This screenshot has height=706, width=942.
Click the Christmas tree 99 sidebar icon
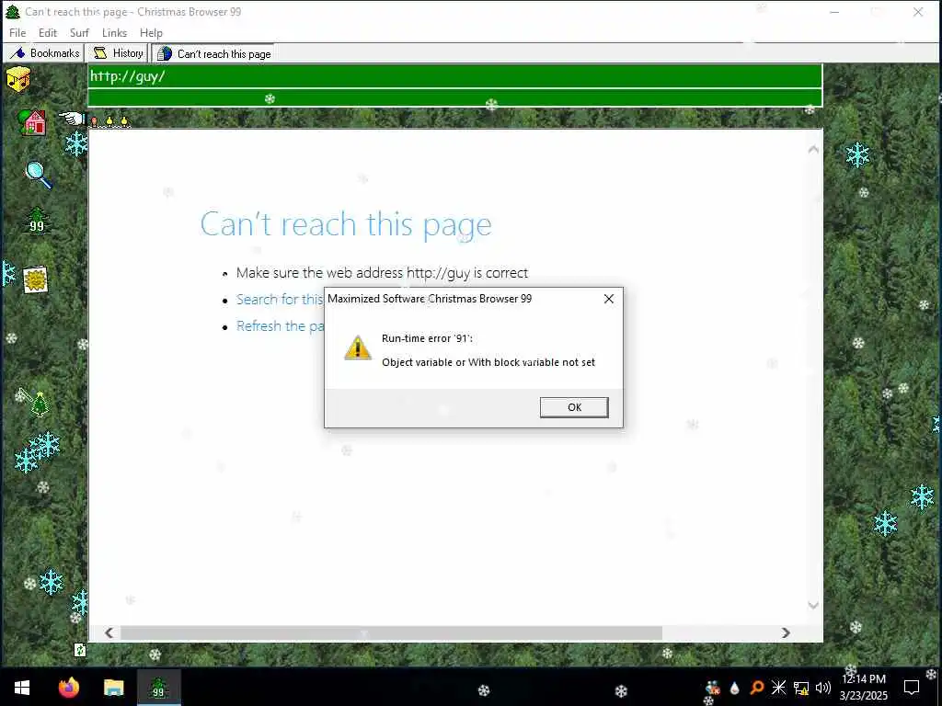(x=37, y=221)
